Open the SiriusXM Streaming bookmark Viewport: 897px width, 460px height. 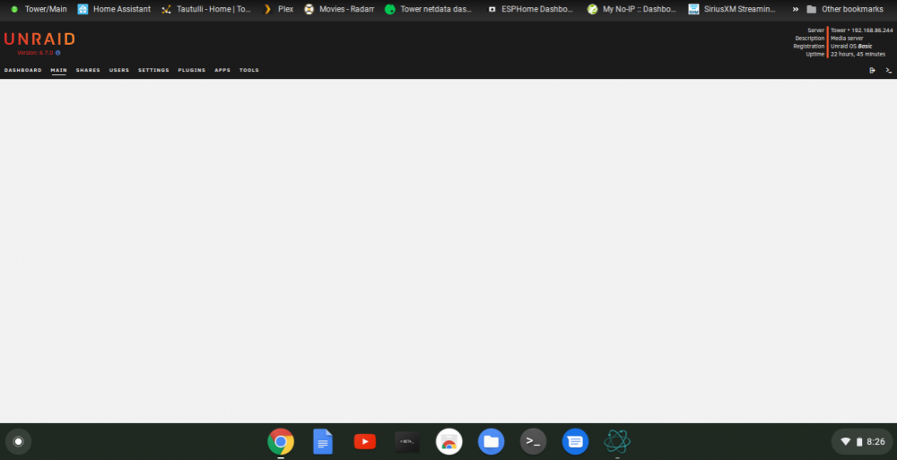tap(732, 9)
